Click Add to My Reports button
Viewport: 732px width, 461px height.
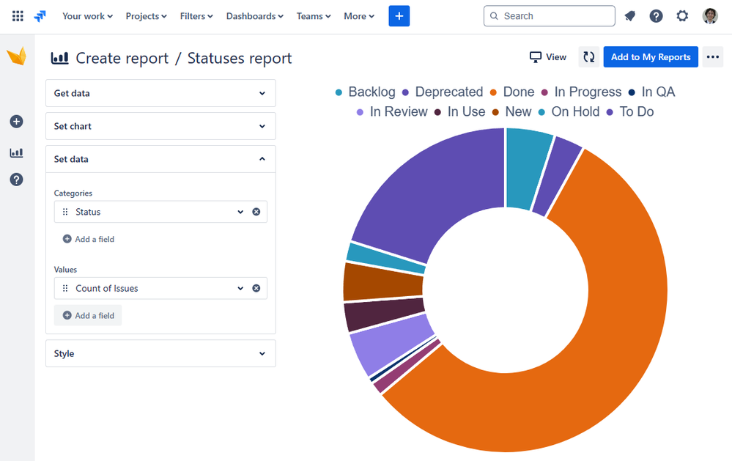651,57
